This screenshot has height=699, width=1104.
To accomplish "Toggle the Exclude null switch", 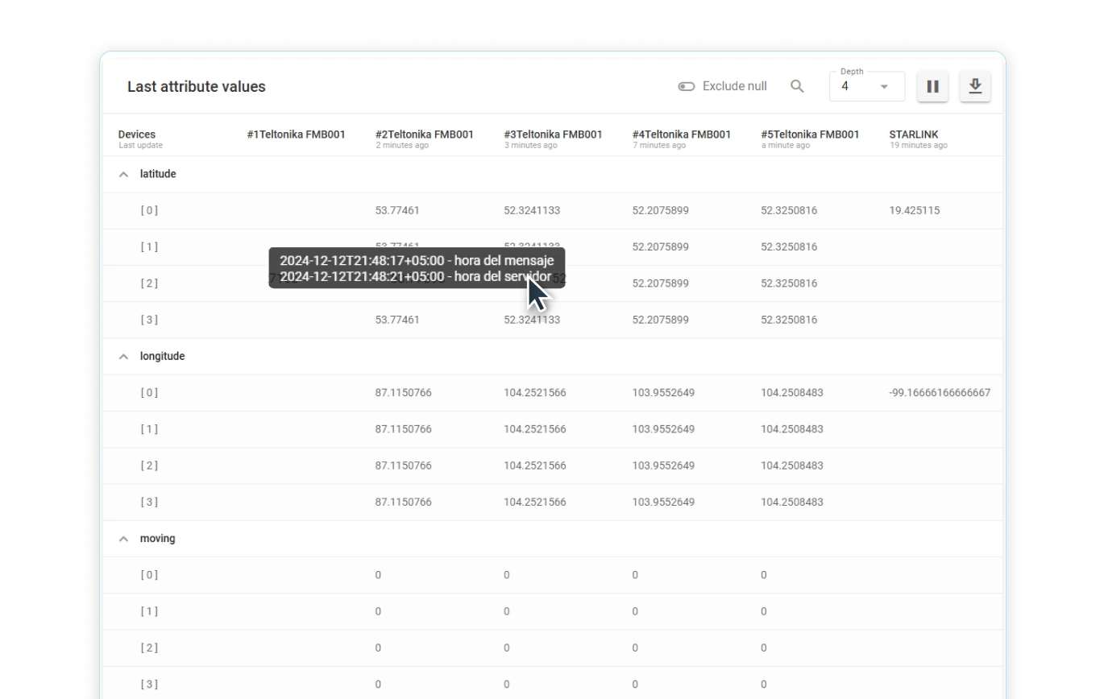I will point(686,85).
